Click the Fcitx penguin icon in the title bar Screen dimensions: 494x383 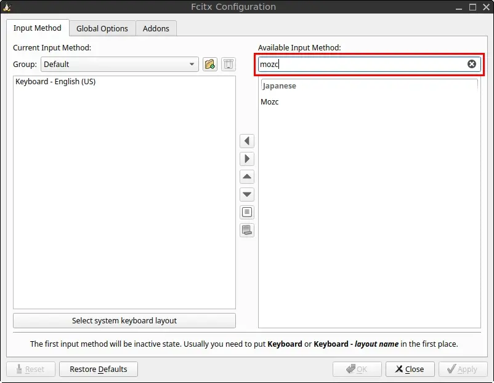7,7
